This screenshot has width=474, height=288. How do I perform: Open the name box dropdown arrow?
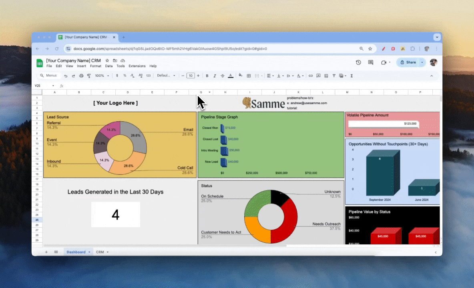click(53, 86)
